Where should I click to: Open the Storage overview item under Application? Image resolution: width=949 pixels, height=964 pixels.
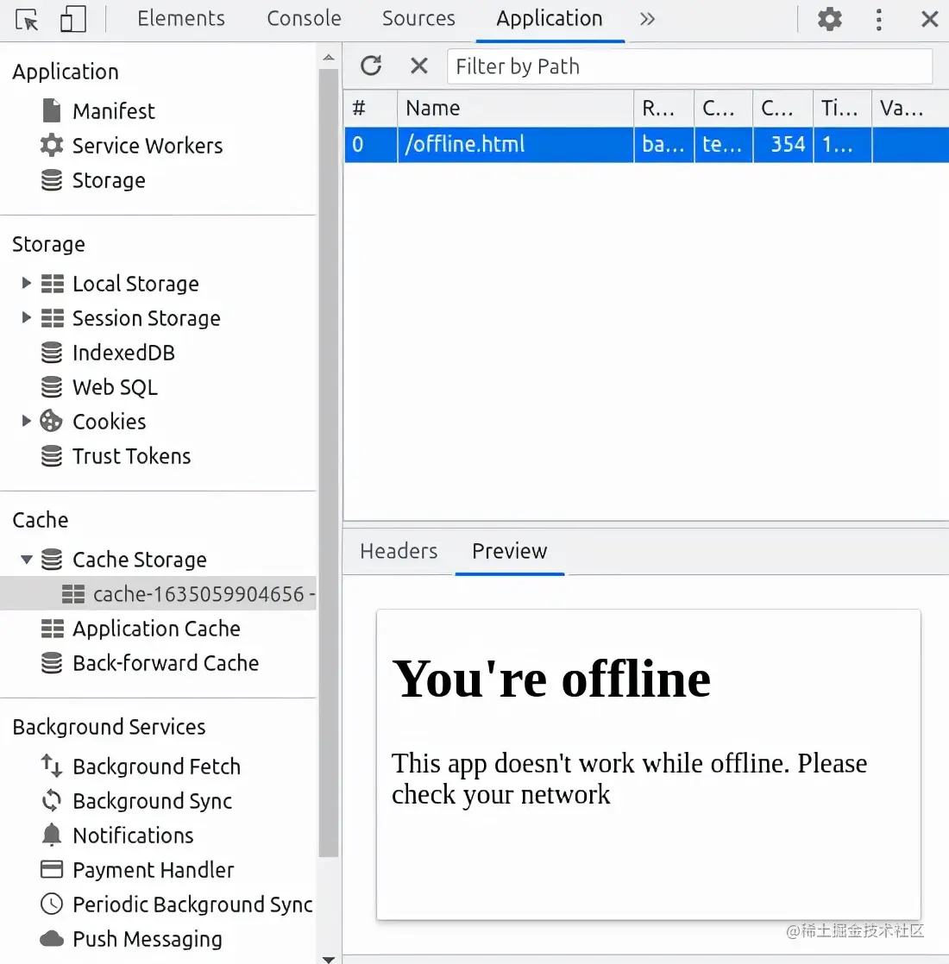tap(109, 180)
